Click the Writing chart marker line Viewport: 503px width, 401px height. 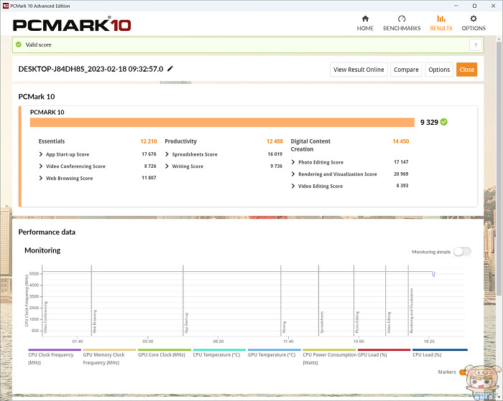tap(281, 301)
